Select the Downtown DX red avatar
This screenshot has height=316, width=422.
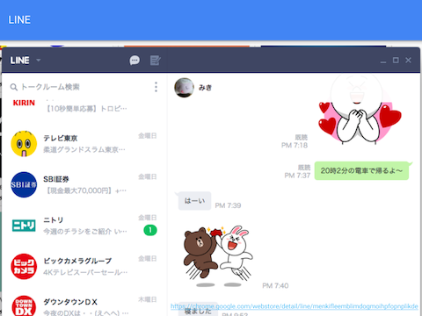24,306
